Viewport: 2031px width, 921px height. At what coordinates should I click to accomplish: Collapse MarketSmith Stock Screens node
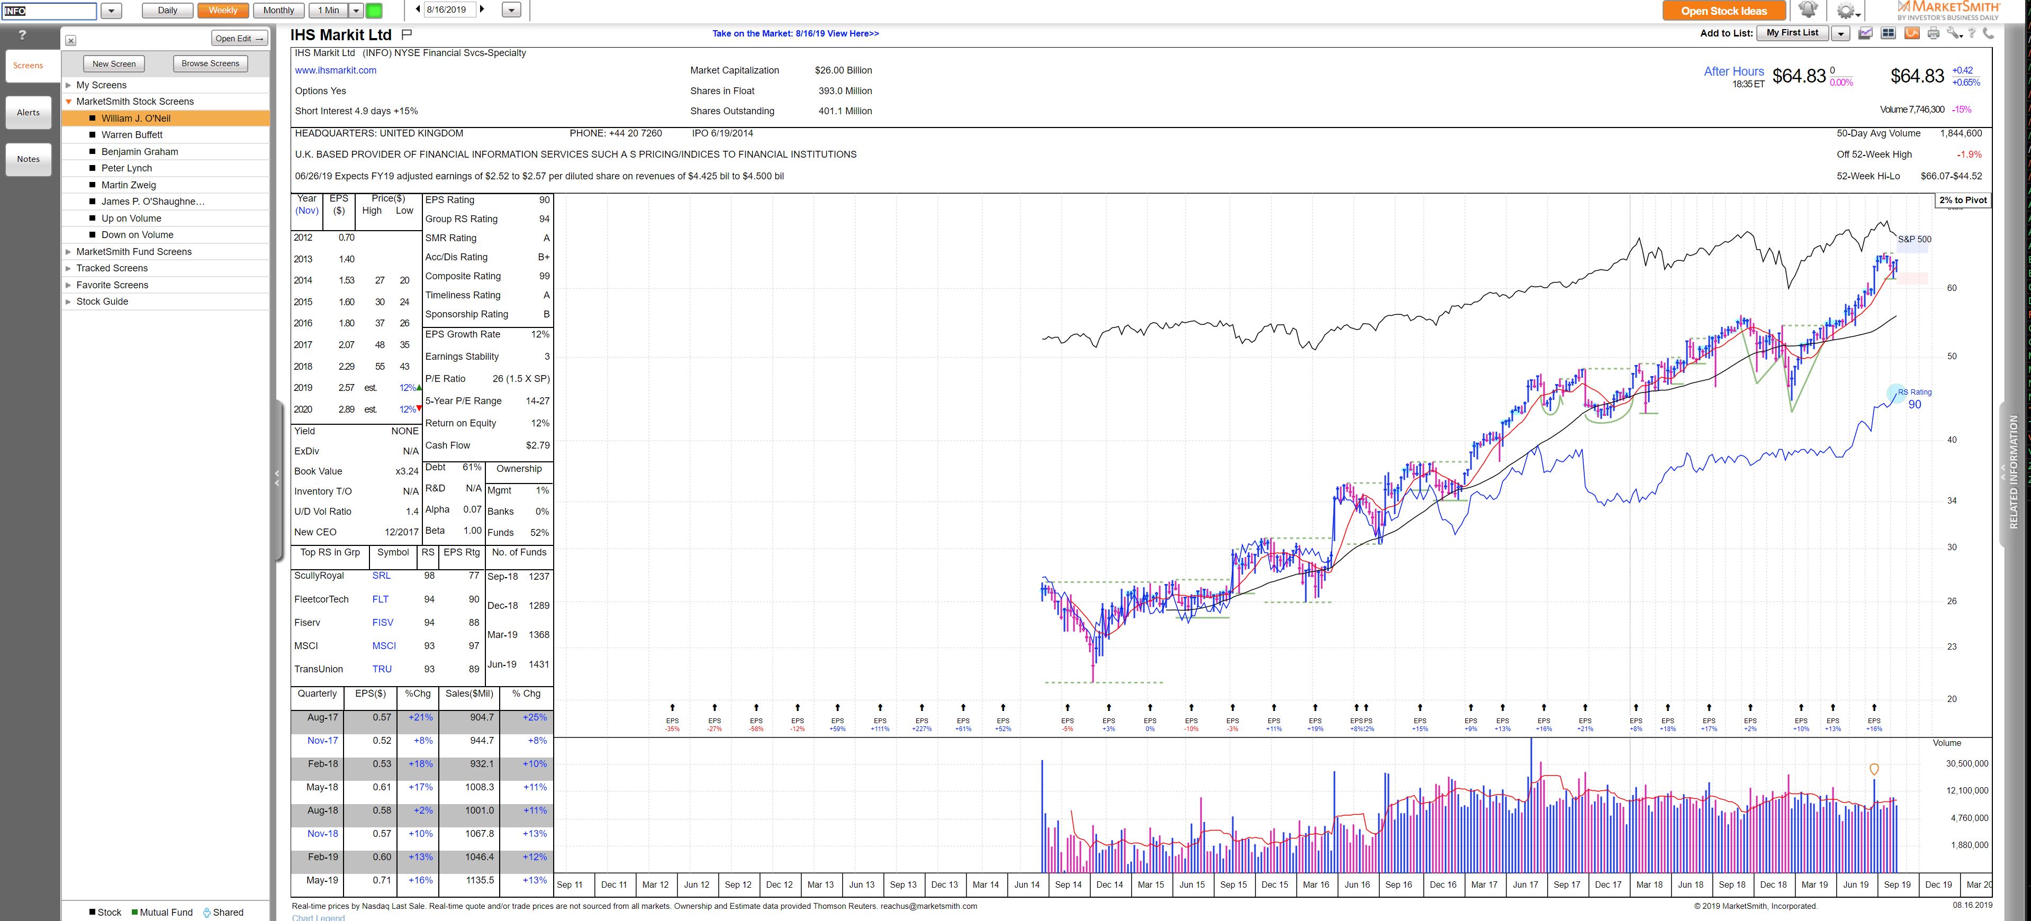point(69,102)
